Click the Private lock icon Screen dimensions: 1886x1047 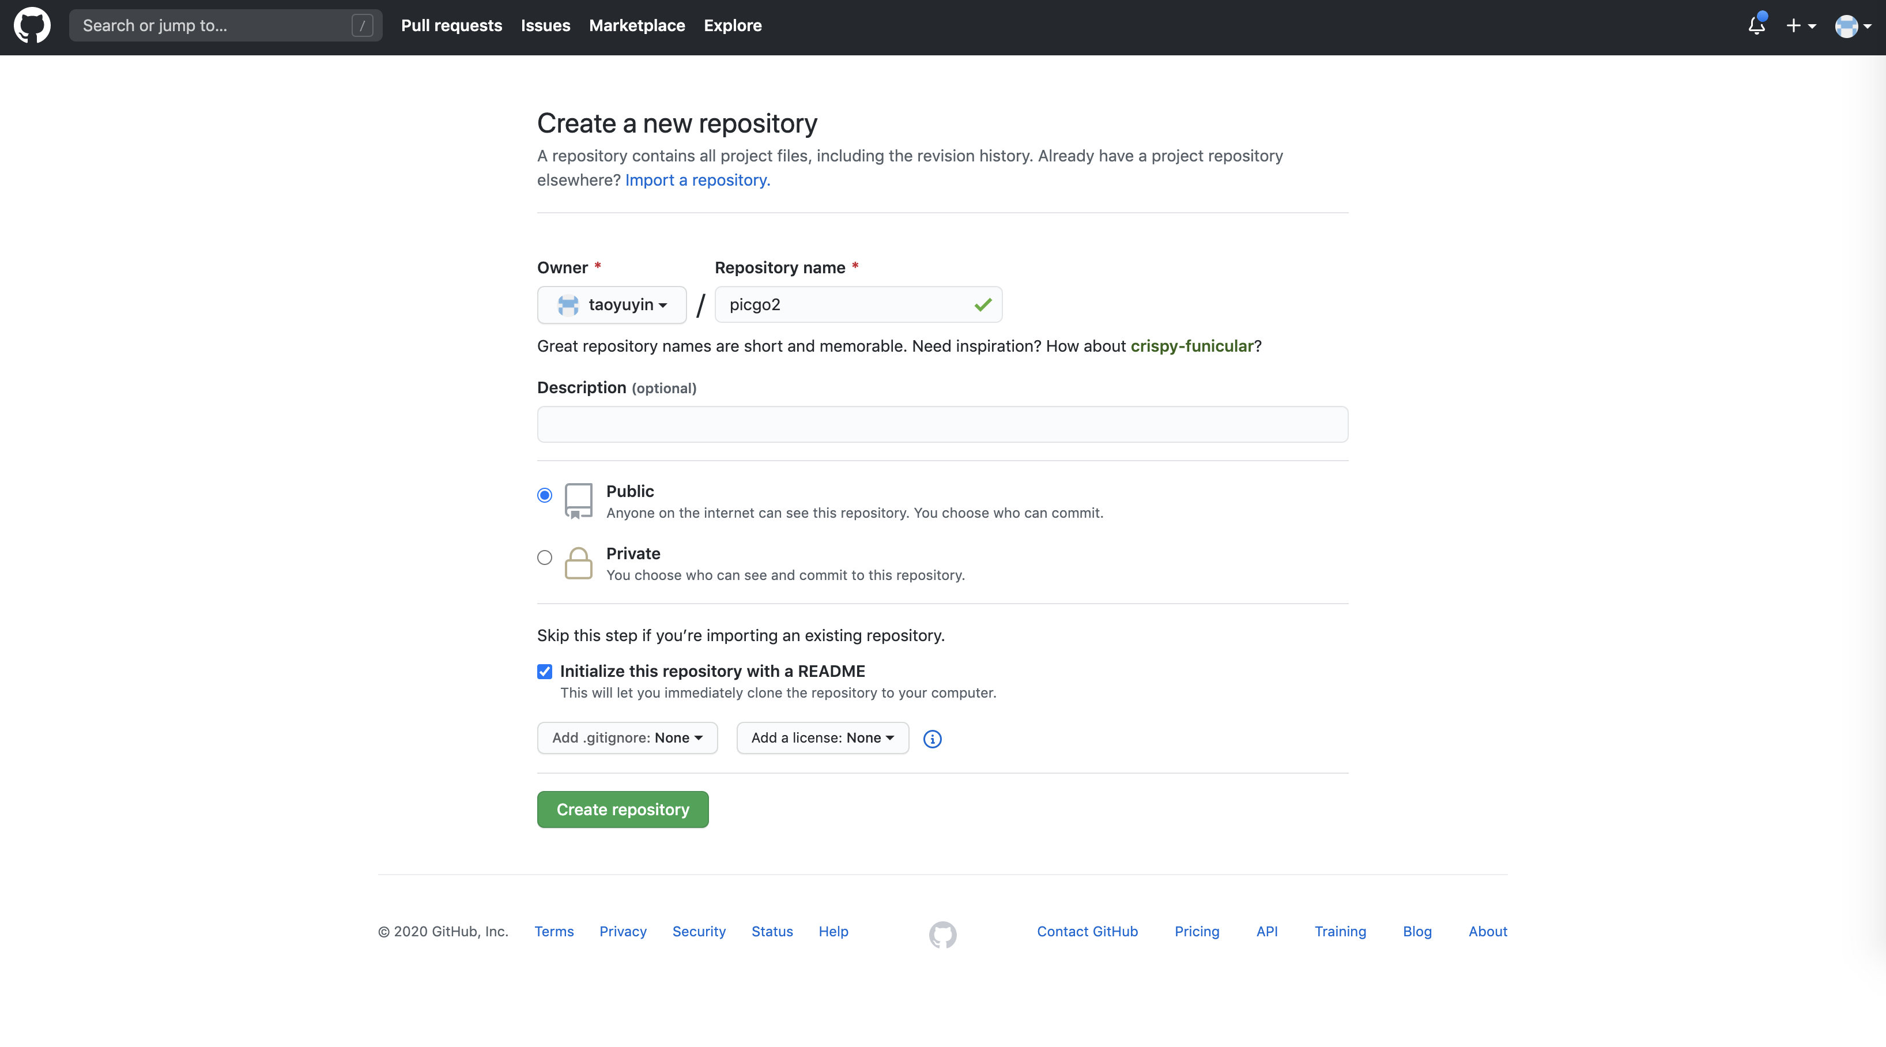point(578,563)
